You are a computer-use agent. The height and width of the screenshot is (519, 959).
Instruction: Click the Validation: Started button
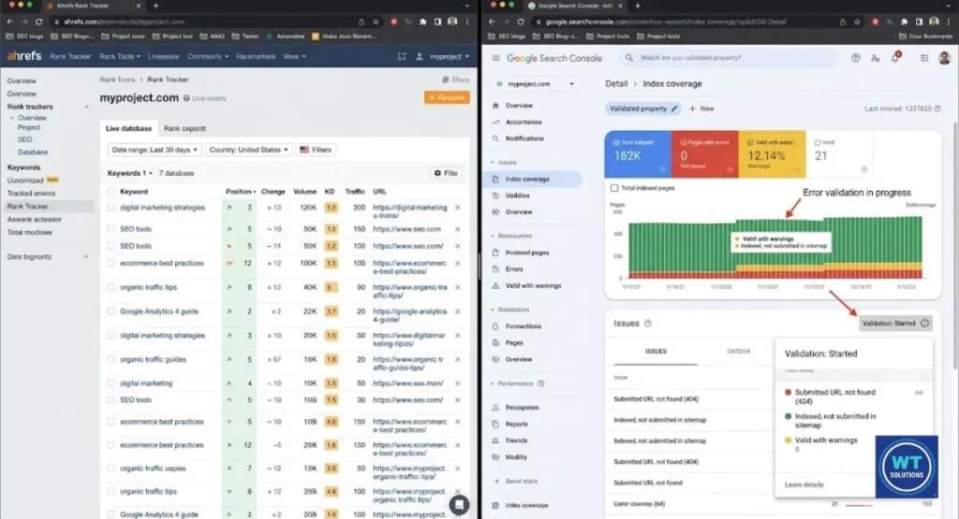point(894,323)
